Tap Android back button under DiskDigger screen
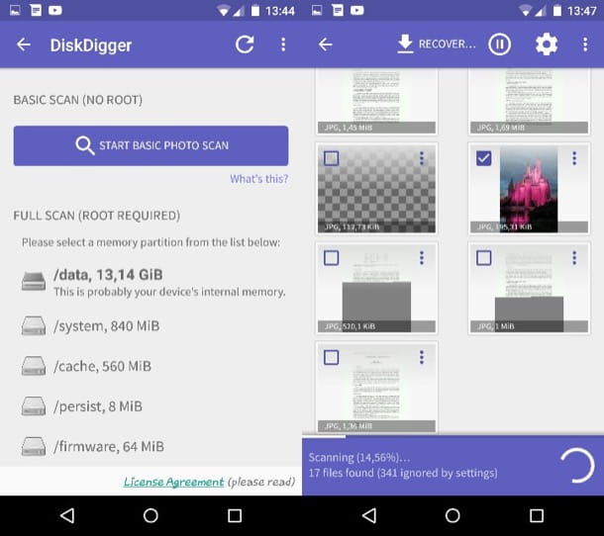Screen dimensions: 604x536 pyautogui.click(x=67, y=515)
